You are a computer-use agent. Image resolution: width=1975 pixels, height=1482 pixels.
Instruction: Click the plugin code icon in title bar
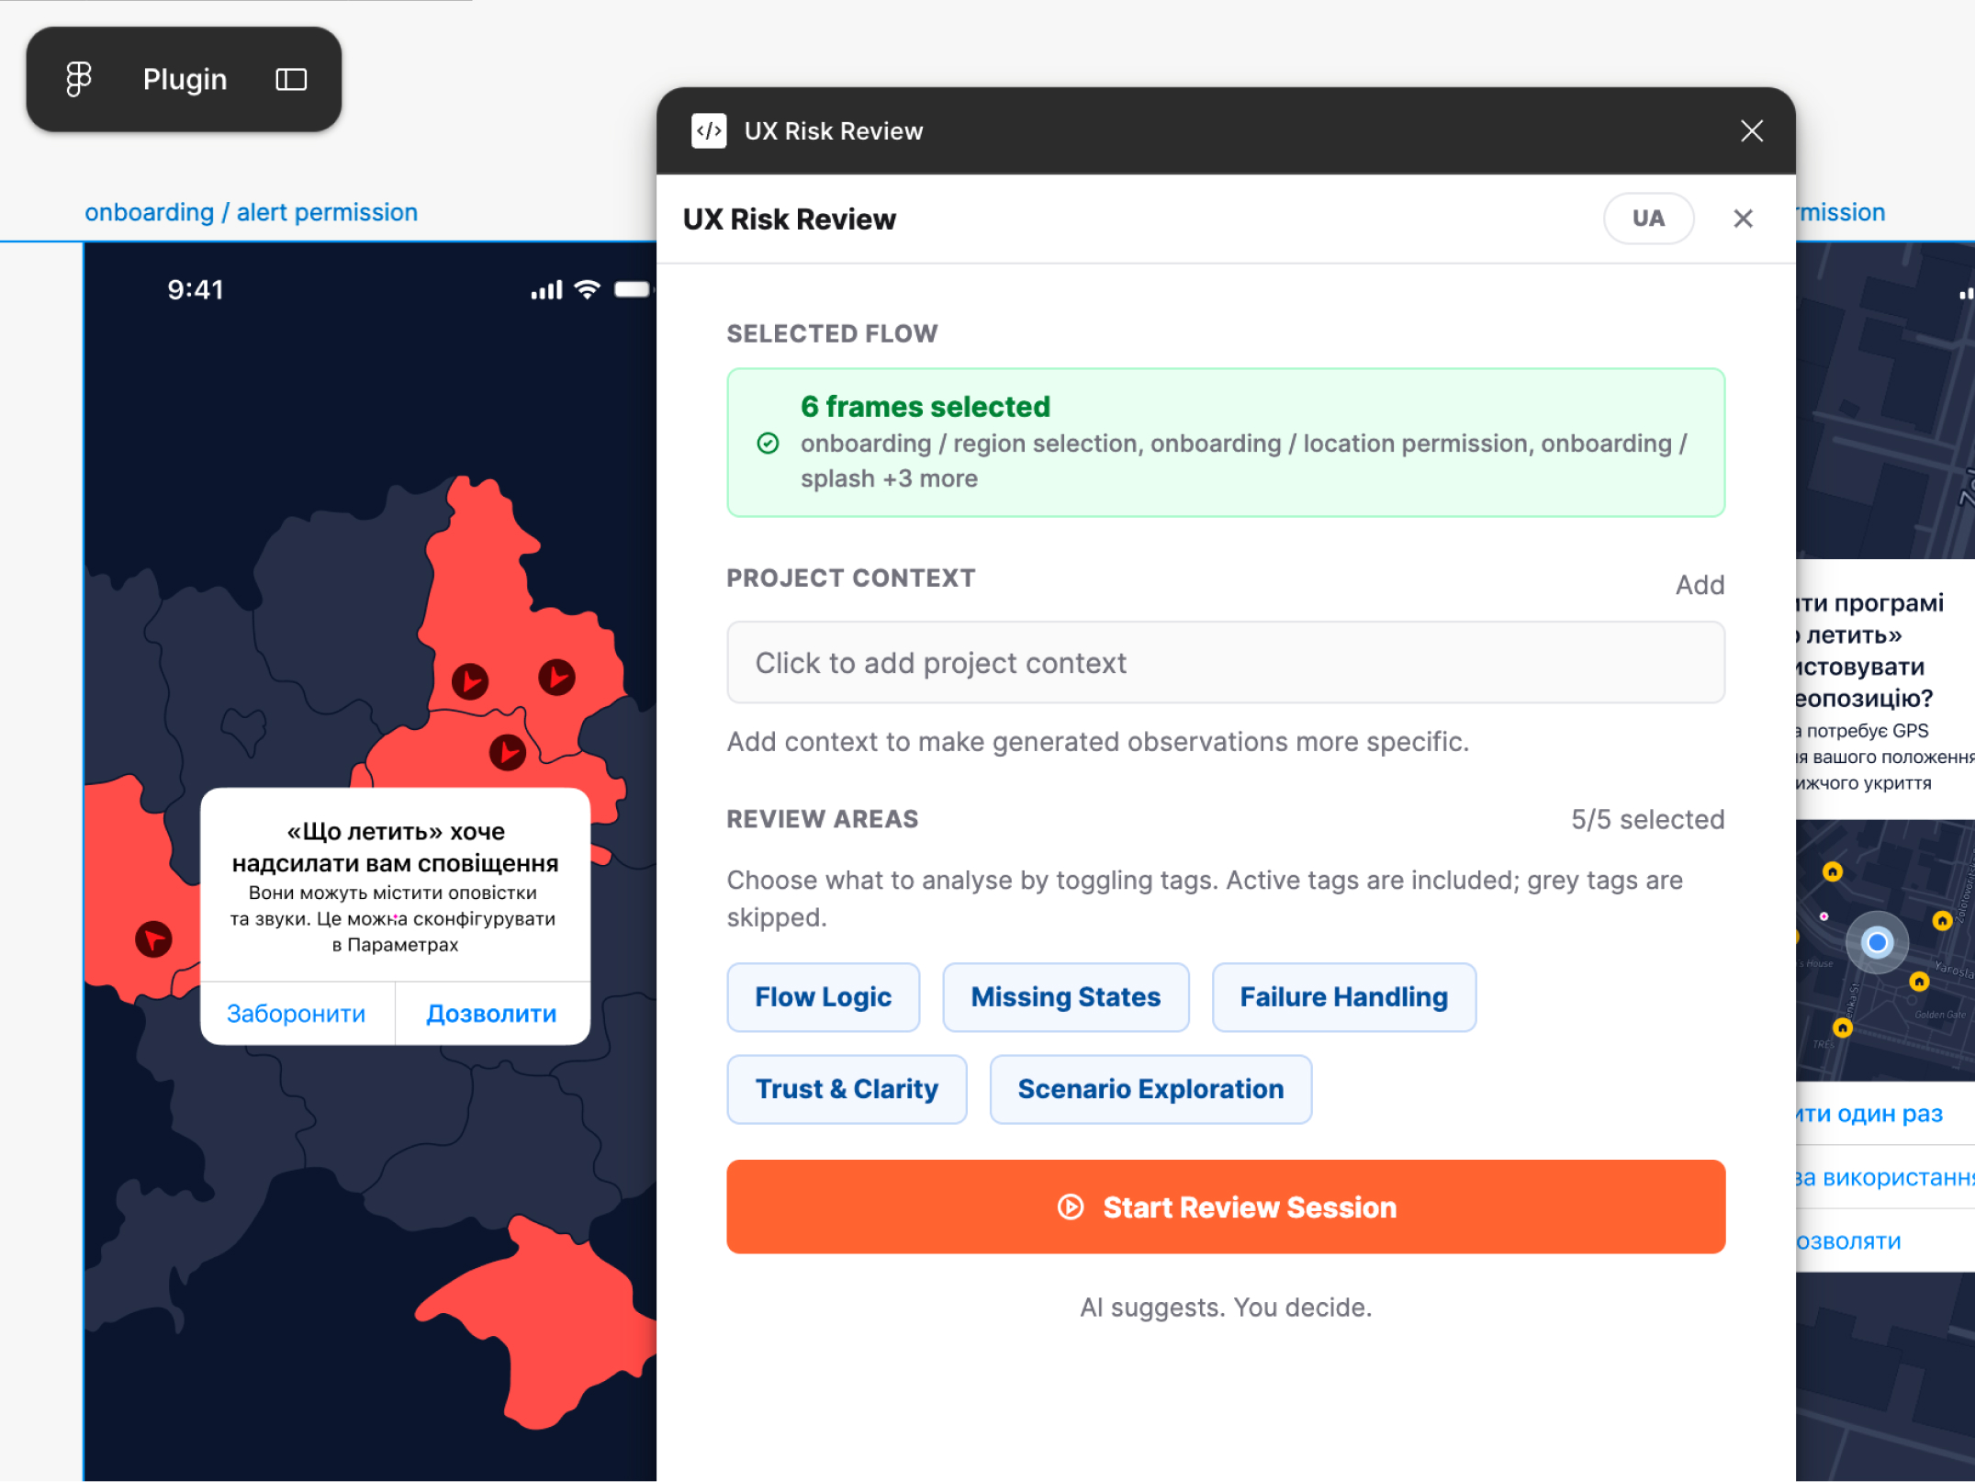click(709, 131)
